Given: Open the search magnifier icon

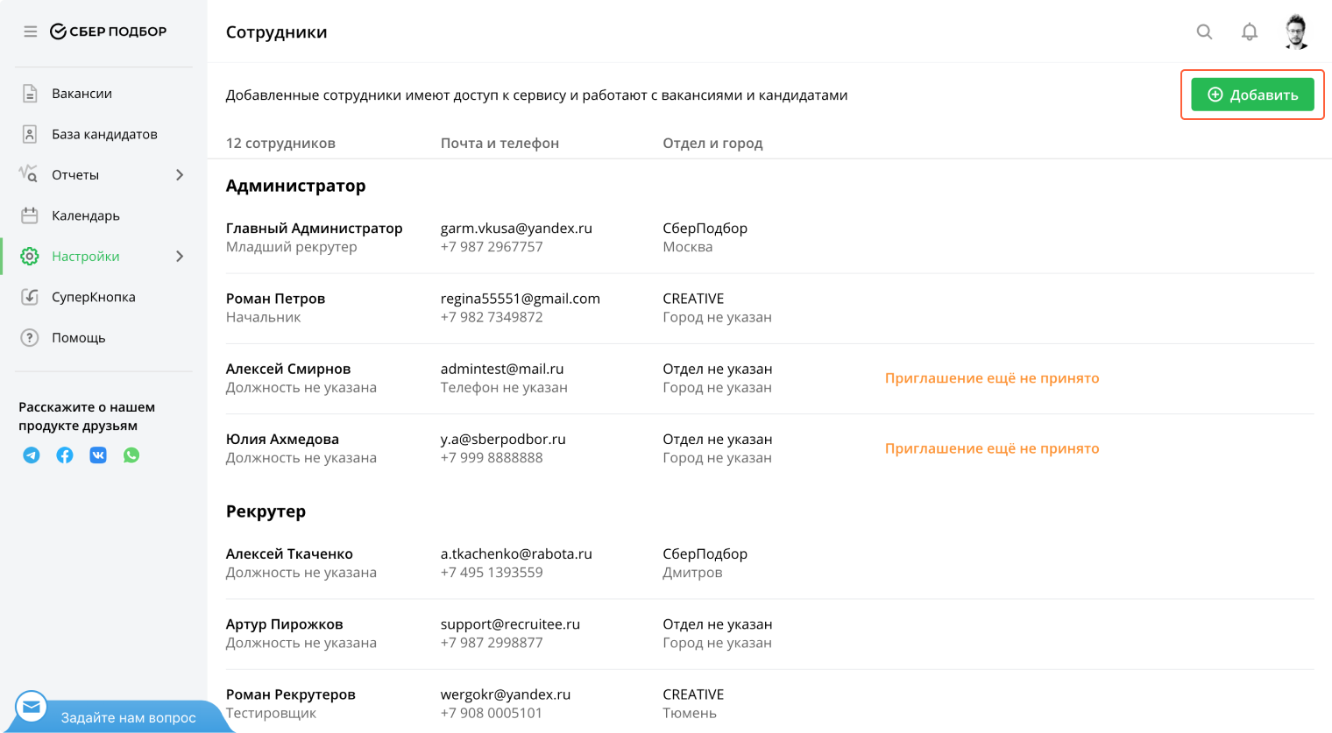Looking at the screenshot, I should coord(1205,32).
